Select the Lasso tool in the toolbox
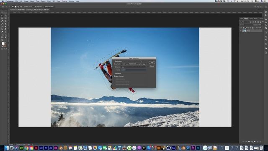This screenshot has height=151, width=268. pyautogui.click(x=2, y=16)
